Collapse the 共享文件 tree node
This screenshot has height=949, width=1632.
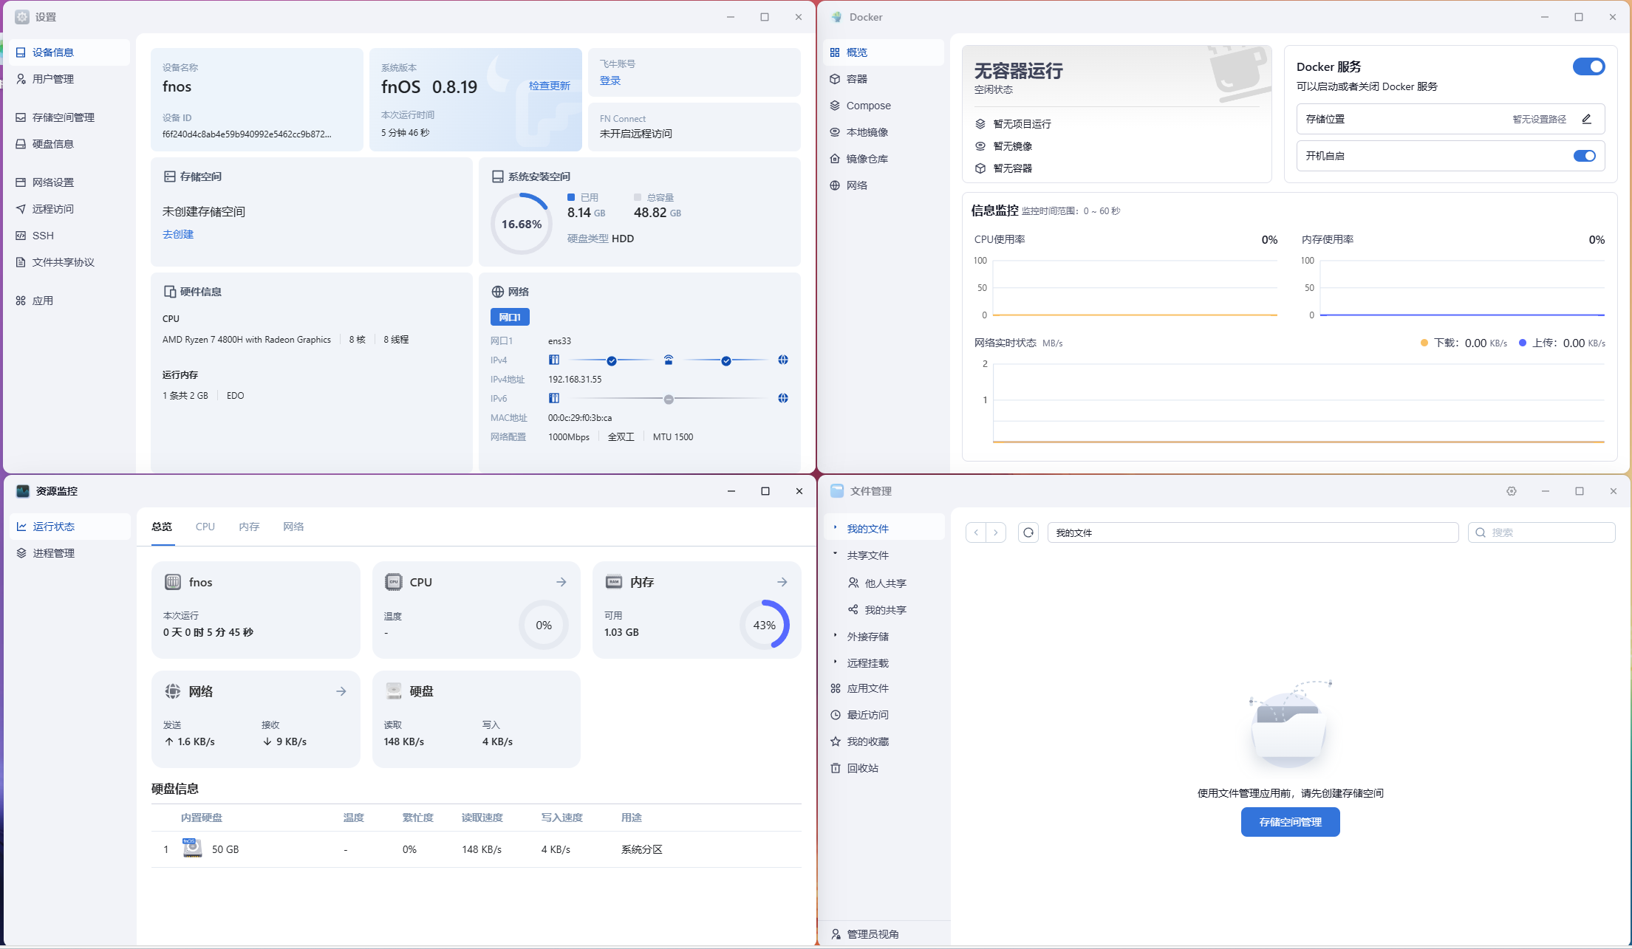836,554
